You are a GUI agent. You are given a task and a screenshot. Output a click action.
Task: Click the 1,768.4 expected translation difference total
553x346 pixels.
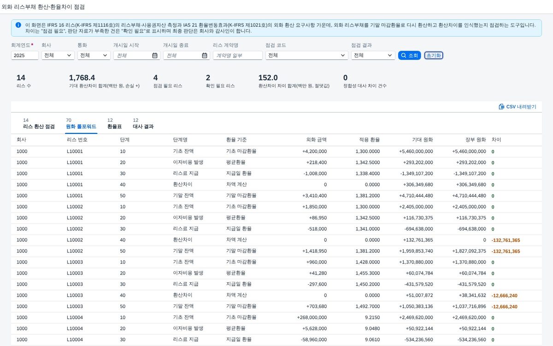point(82,78)
